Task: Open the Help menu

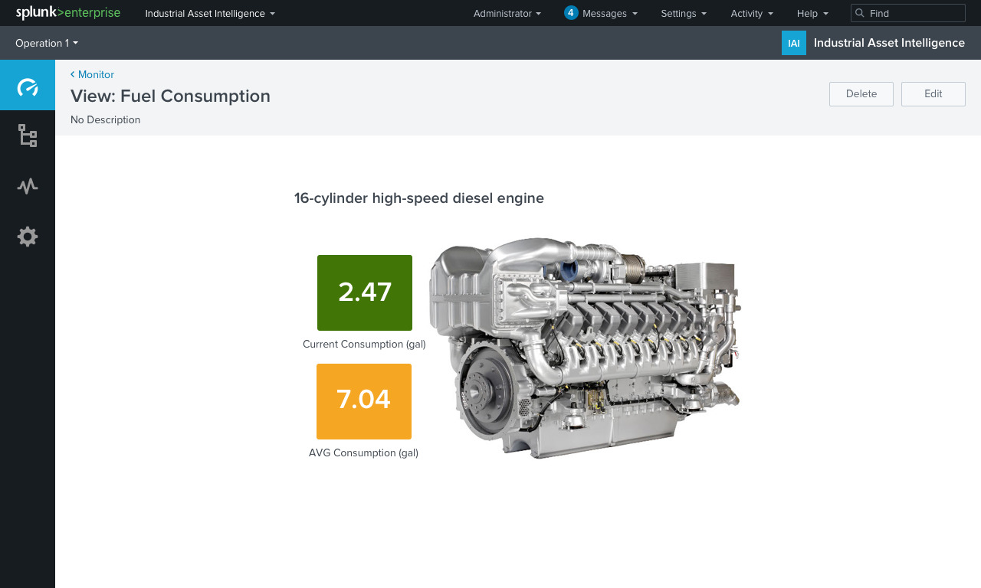Action: [812, 13]
